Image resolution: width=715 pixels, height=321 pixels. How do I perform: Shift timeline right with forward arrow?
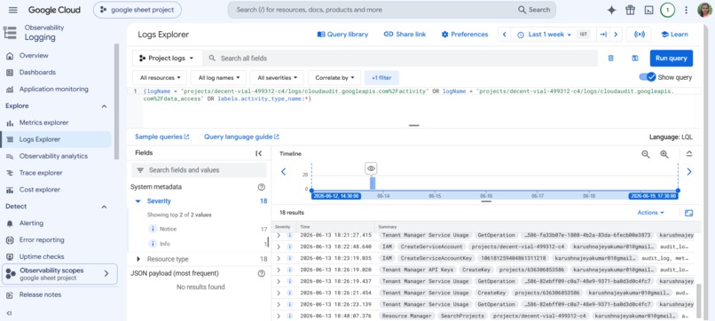(689, 172)
